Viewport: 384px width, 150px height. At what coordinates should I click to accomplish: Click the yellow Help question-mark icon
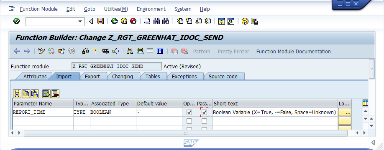pyautogui.click(x=245, y=21)
